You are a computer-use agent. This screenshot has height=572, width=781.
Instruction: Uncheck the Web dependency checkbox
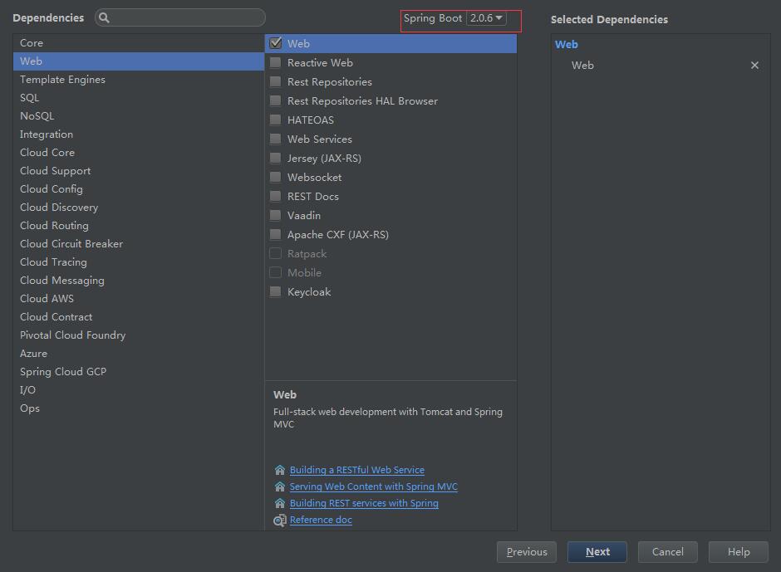(x=276, y=43)
